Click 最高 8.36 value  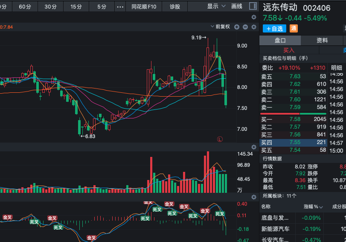click(300, 180)
